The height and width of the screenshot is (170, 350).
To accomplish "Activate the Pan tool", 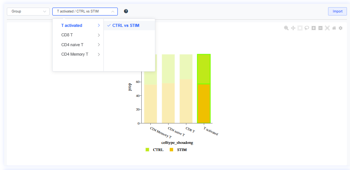I will 293,28.
